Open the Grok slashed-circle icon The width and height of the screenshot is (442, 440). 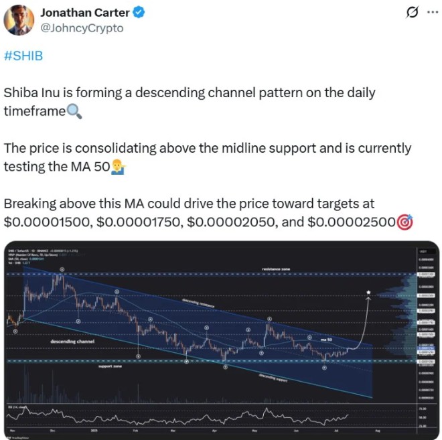click(x=413, y=12)
